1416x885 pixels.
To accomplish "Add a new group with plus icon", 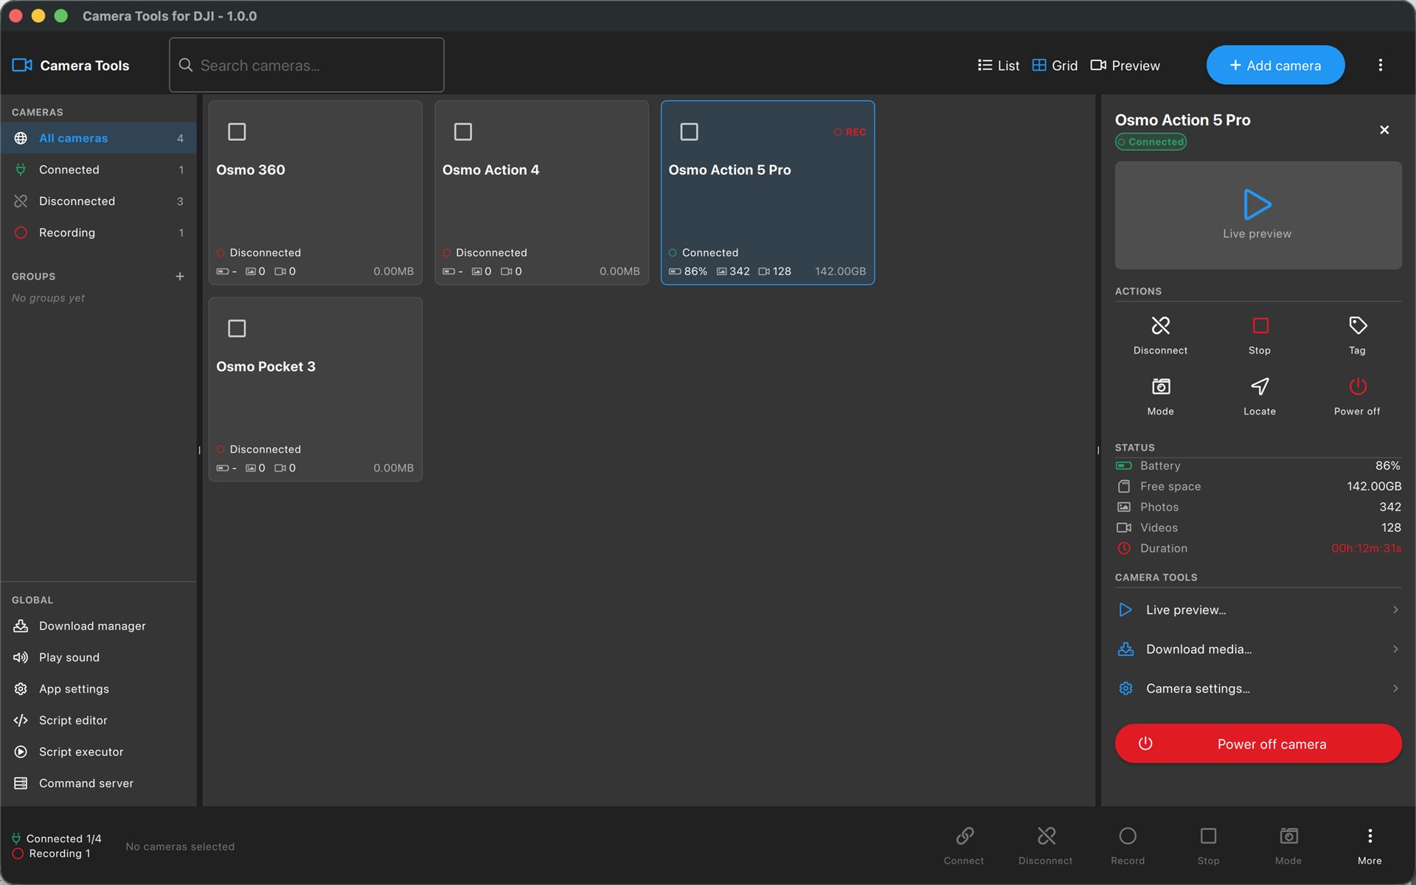I will click(x=179, y=277).
